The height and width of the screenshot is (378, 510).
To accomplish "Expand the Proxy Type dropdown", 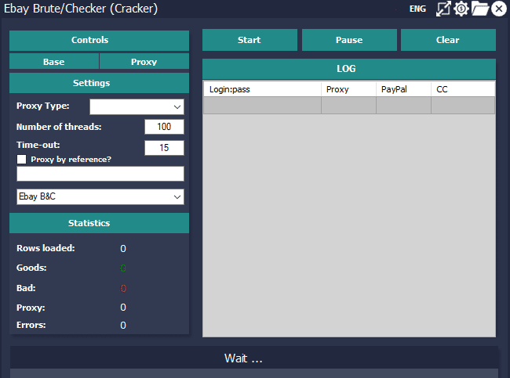I will point(137,106).
